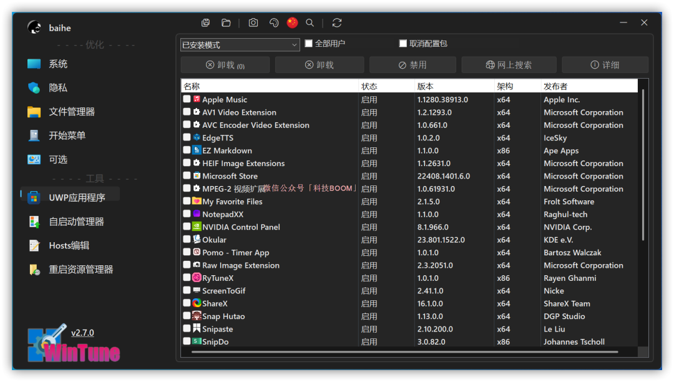
Task: Expand the mode selector arrow
Action: (293, 44)
